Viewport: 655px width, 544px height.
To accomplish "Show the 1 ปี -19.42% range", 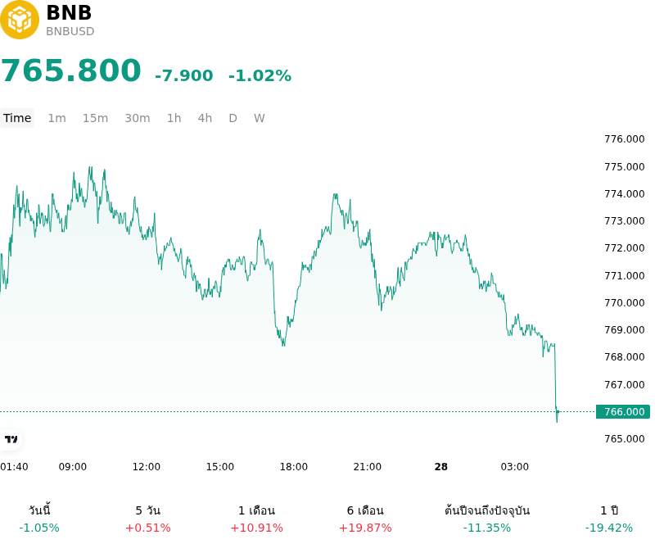I will 609,519.
